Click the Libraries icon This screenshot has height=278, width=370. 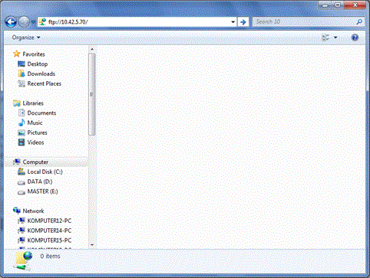17,103
